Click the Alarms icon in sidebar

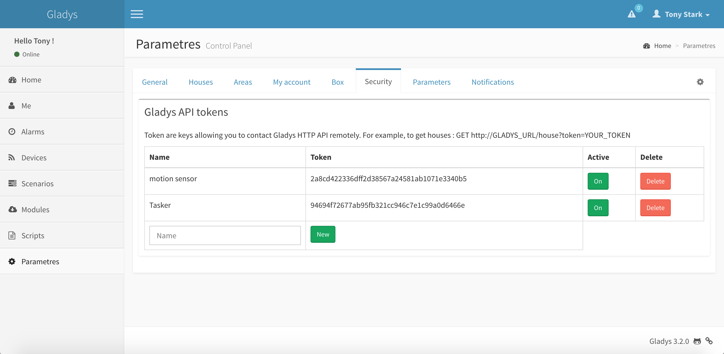12,131
